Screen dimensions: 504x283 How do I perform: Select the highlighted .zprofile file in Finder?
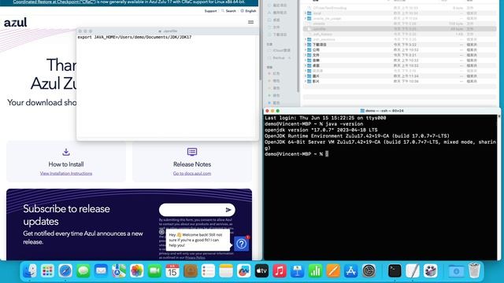399,29
